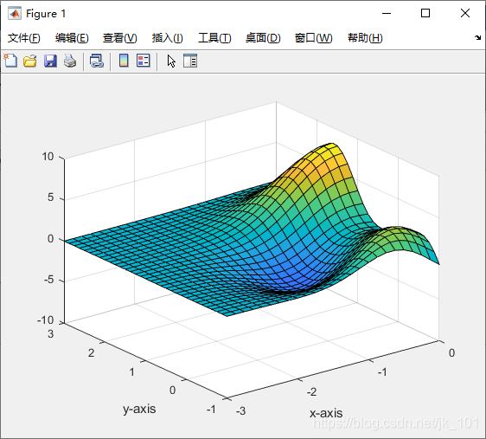Open the 帮助(H) menu
The width and height of the screenshot is (486, 439).
(x=365, y=38)
